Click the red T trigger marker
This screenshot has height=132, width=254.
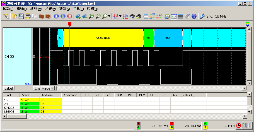(x=70, y=24)
